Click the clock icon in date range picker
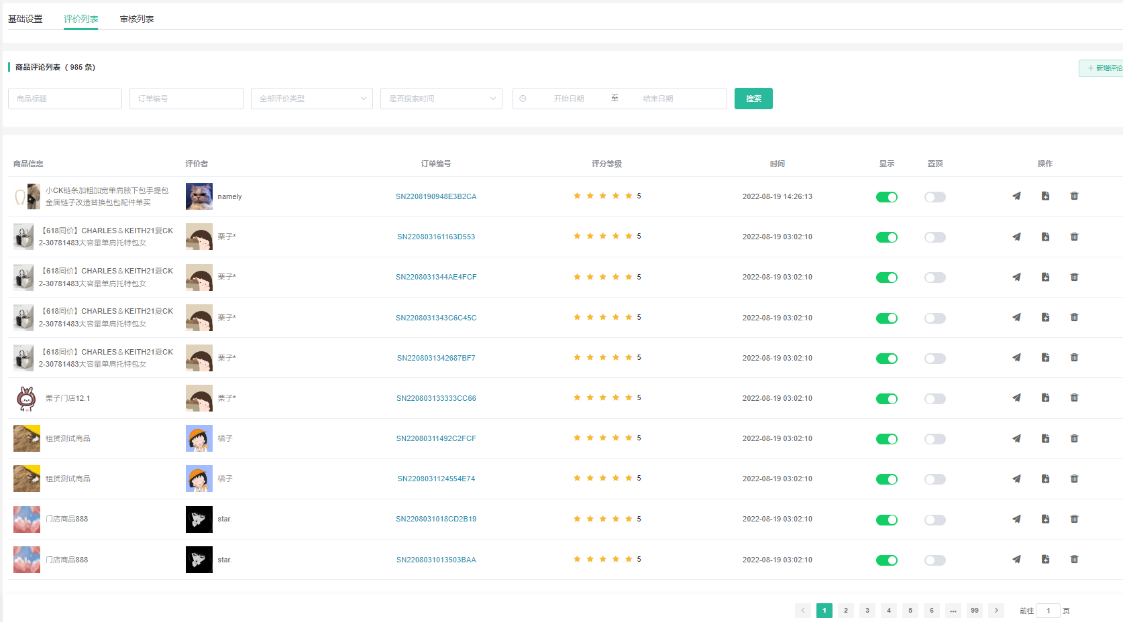This screenshot has width=1123, height=622. tap(523, 99)
